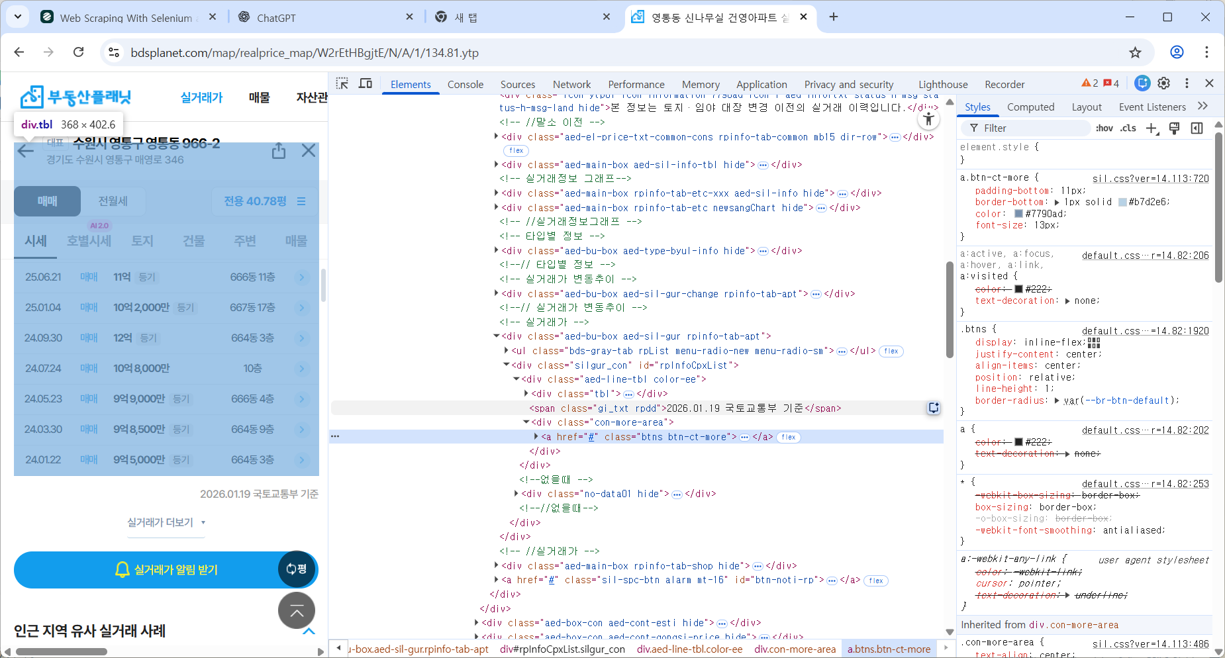The image size is (1225, 658).
Task: Click the scroll-to-top round button
Action: coord(297,610)
